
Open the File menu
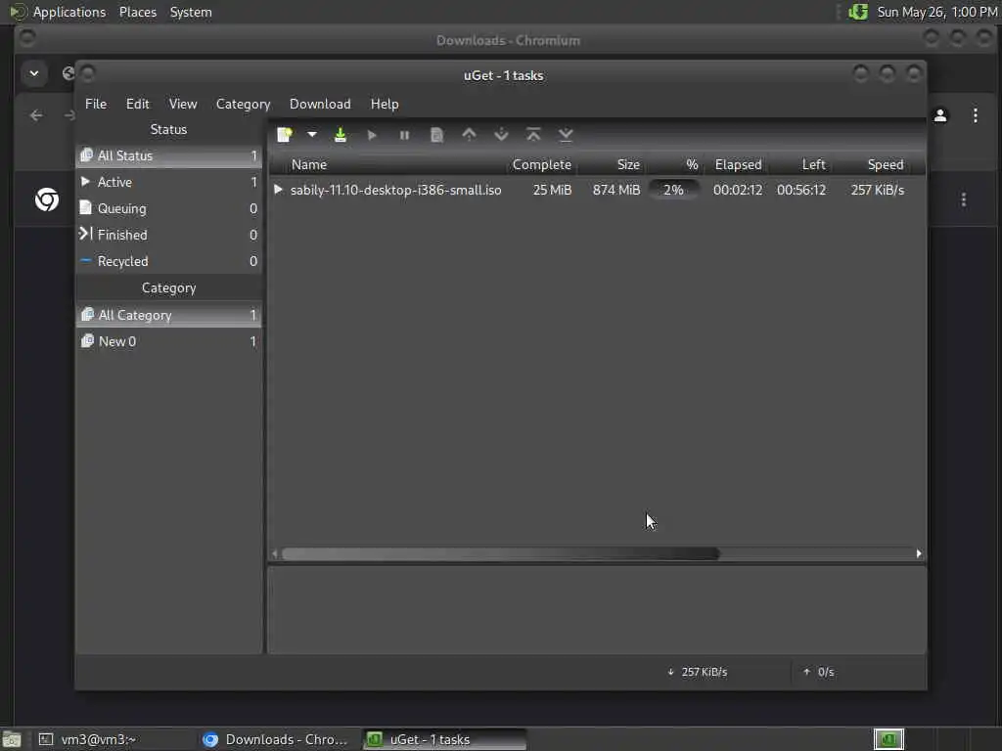coord(96,104)
